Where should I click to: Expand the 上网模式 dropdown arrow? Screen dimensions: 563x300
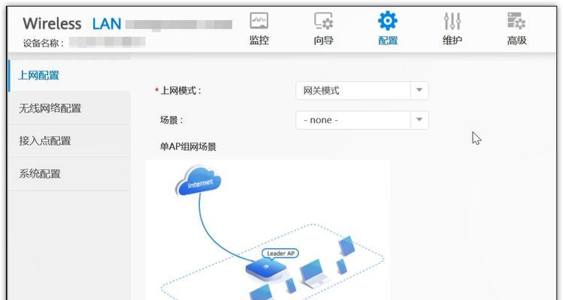click(x=419, y=90)
